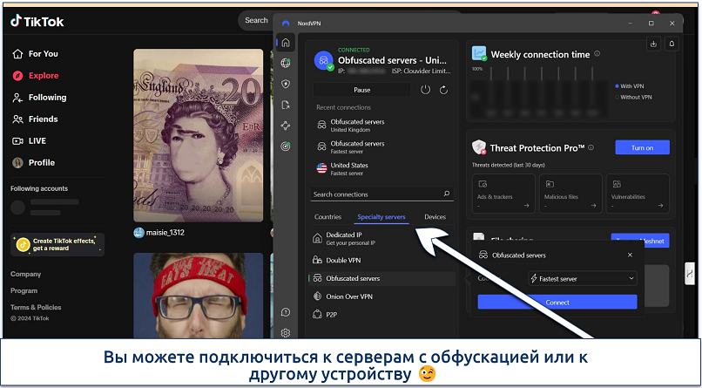Open the notifications bell icon
The image size is (702, 388).
tap(672, 43)
